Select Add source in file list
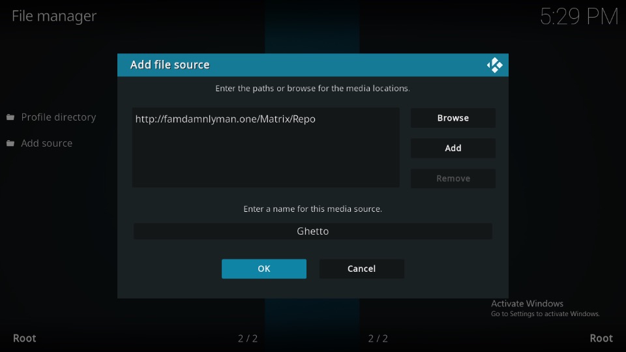This screenshot has height=352, width=626. tap(47, 143)
